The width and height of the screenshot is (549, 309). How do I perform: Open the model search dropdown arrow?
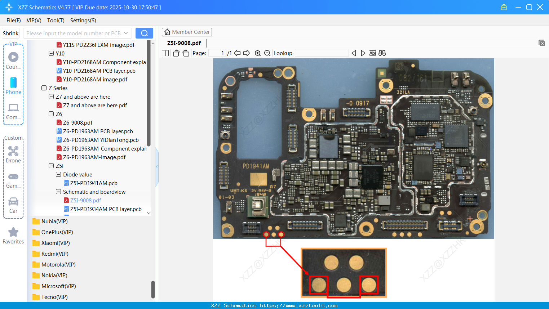(x=126, y=33)
